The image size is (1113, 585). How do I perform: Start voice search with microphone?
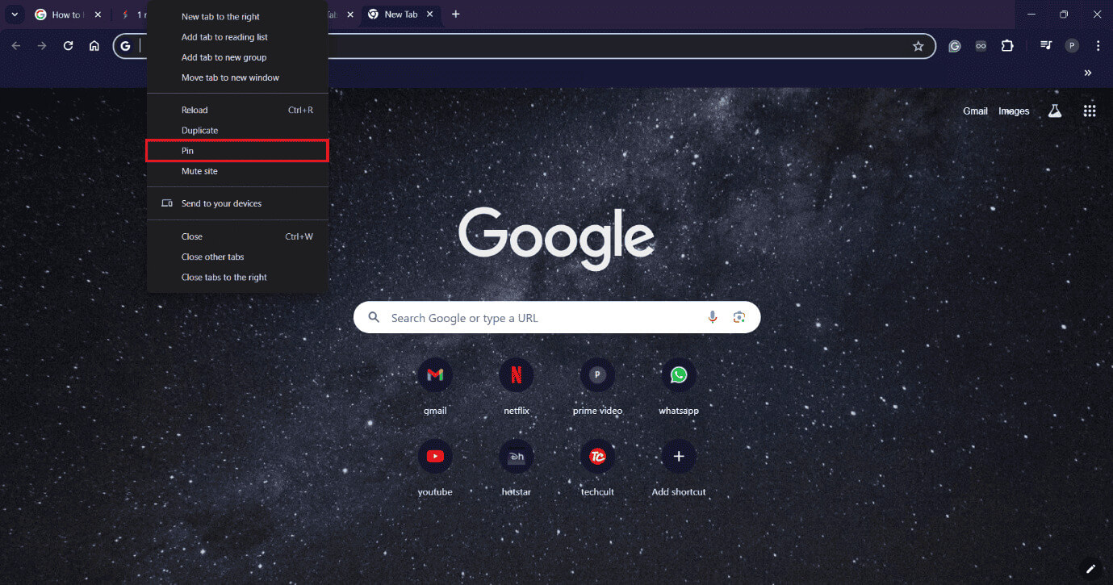(713, 317)
